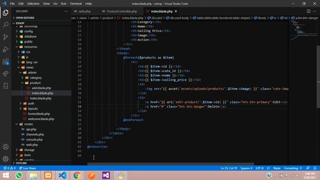Open File Explorer from the taskbar
320x180 pixels.
33,175
